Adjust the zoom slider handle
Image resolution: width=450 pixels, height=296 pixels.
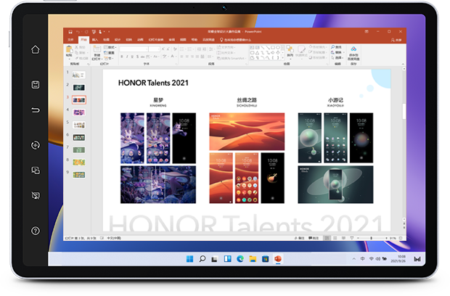click(371, 238)
